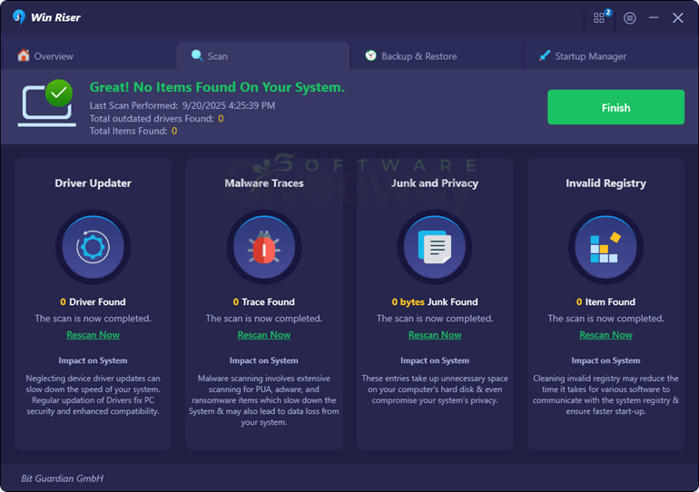Image resolution: width=699 pixels, height=492 pixels.
Task: Rescan Now under Invalid Registry
Action: tap(605, 335)
